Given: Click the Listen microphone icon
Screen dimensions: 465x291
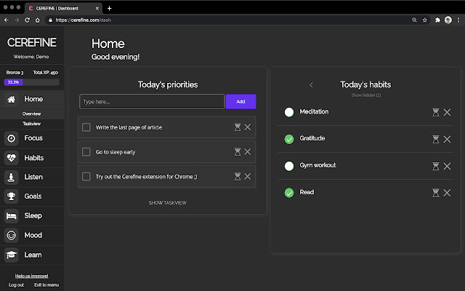Looking at the screenshot, I should tap(12, 177).
